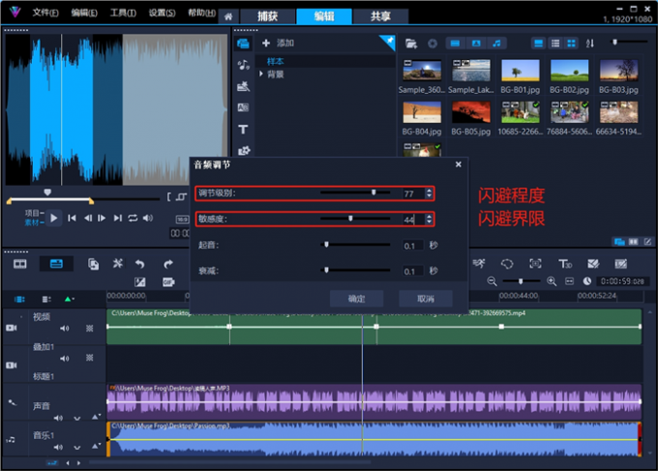
Task: Select the BG-B01.jpg thumbnail
Action: pyautogui.click(x=520, y=70)
